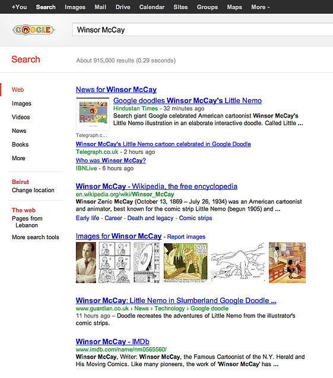Open Maps from the top bar
Image resolution: width=333 pixels, height=378 pixels.
[x=234, y=7]
